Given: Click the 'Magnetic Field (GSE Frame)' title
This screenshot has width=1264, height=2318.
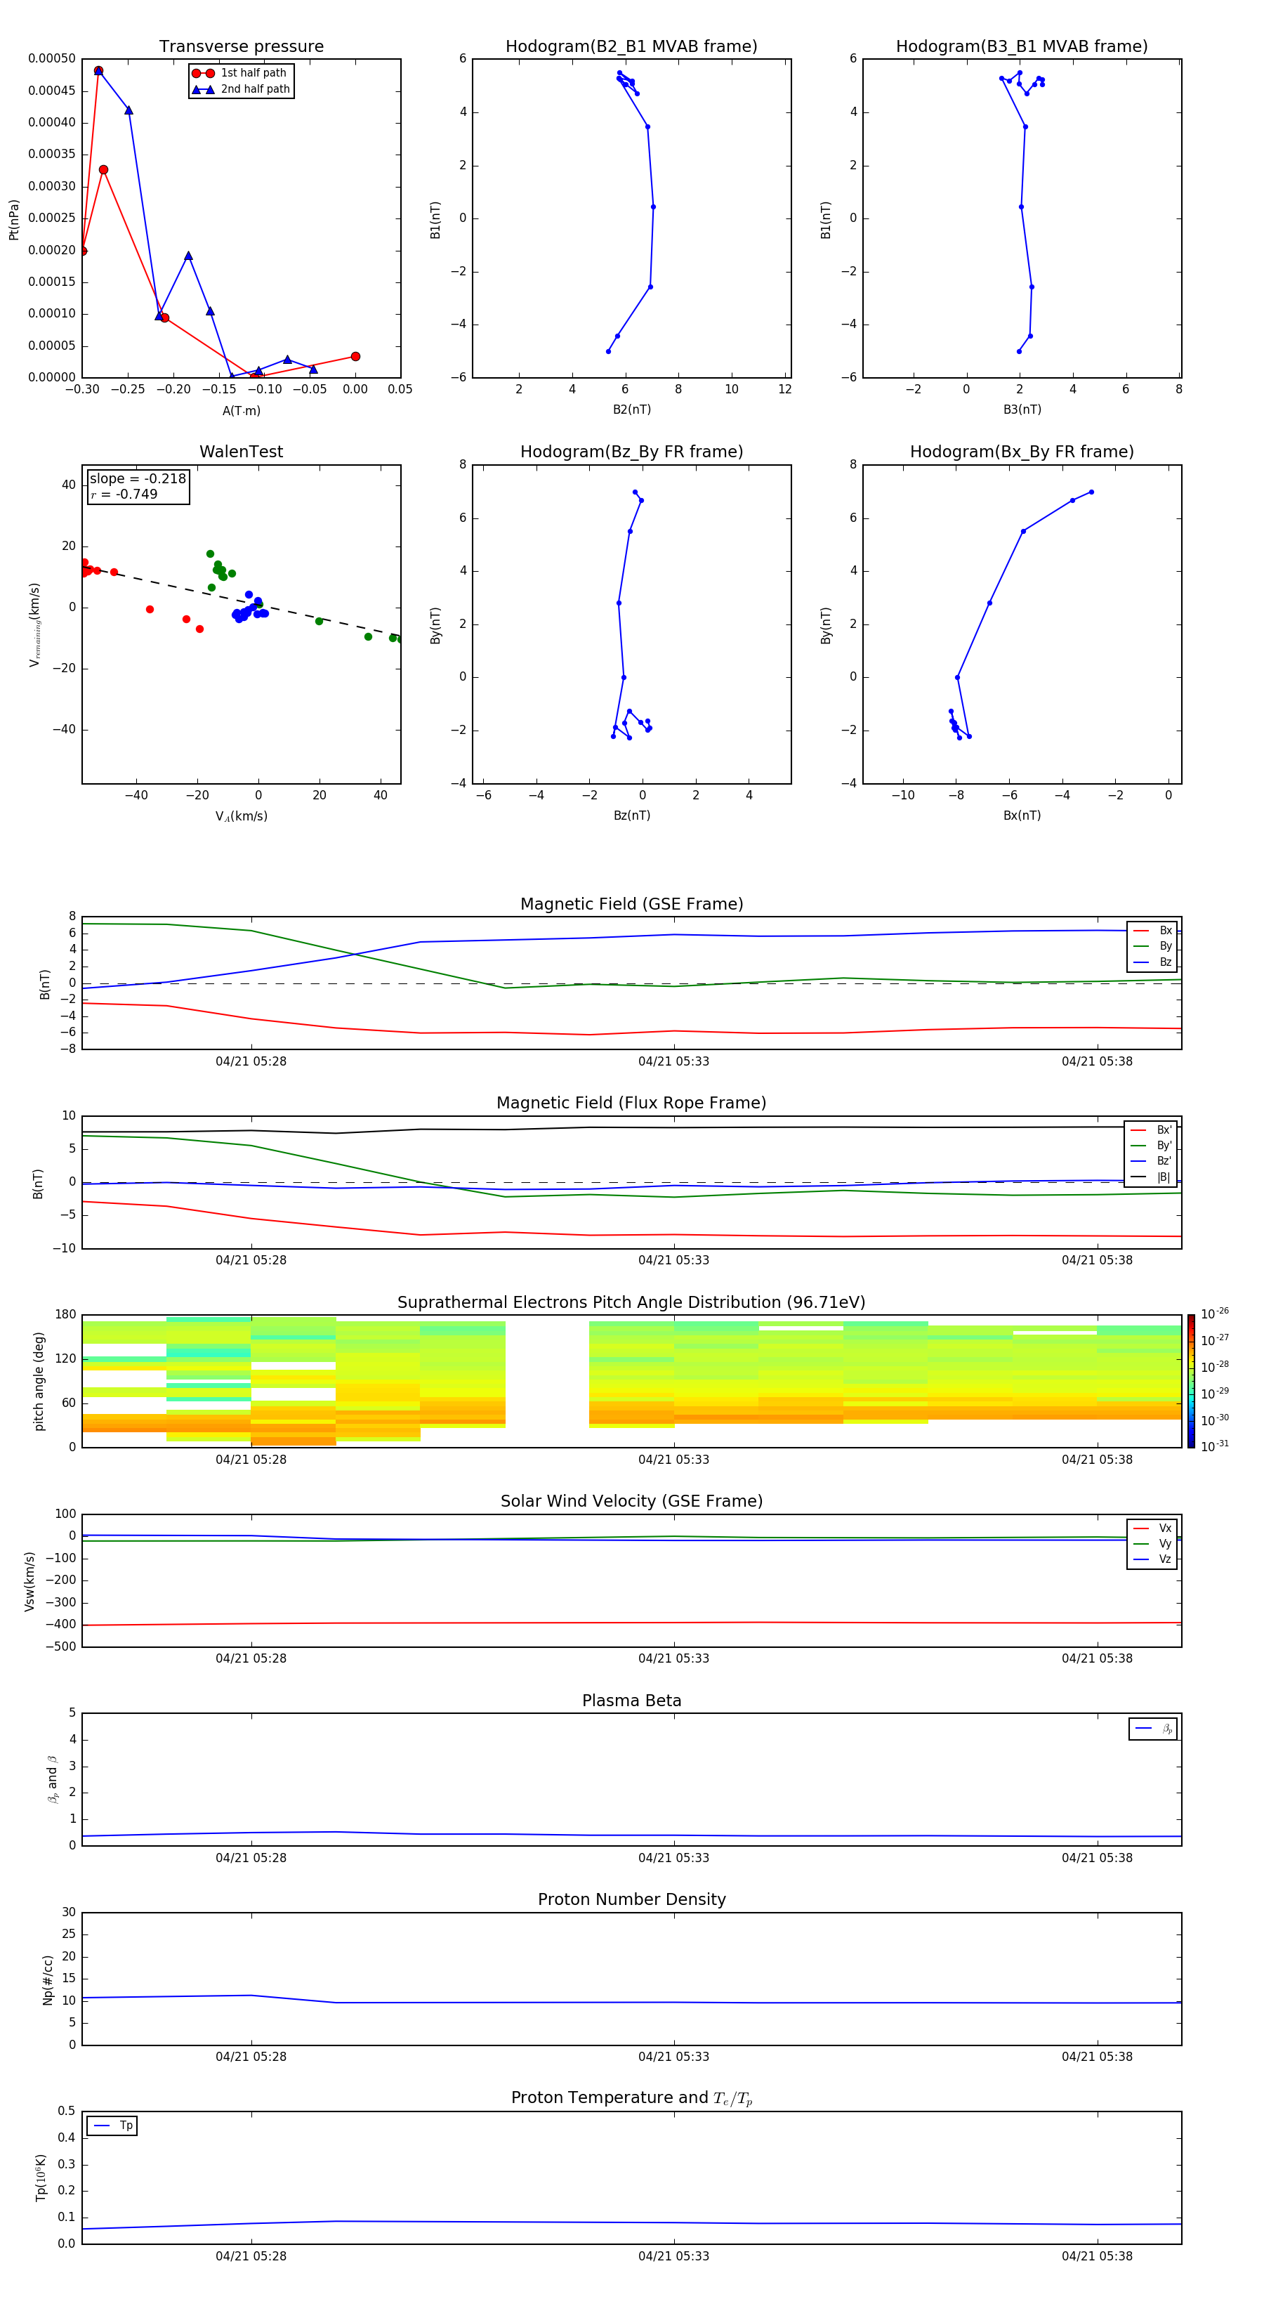Looking at the screenshot, I should click(x=631, y=904).
